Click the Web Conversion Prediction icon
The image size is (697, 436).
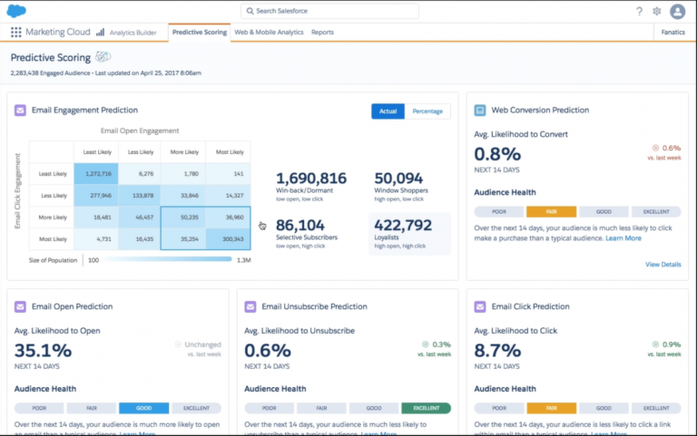click(x=479, y=110)
